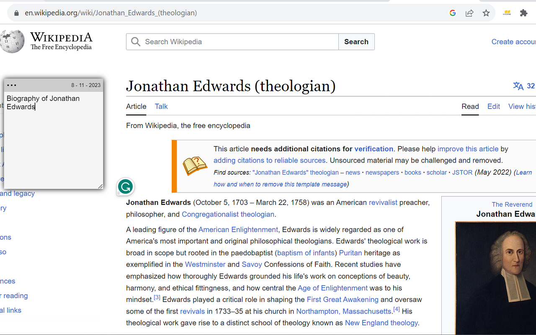This screenshot has width=536, height=335.
Task: Open the Northampton, Massachusetts link
Action: (x=344, y=311)
